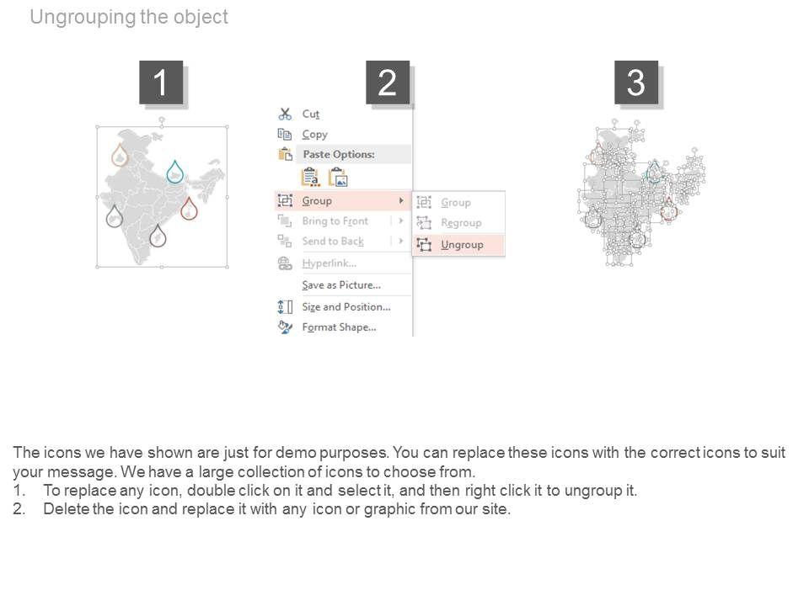The width and height of the screenshot is (809, 606).
Task: Select the orange droplet marker on map
Action: pos(120,154)
